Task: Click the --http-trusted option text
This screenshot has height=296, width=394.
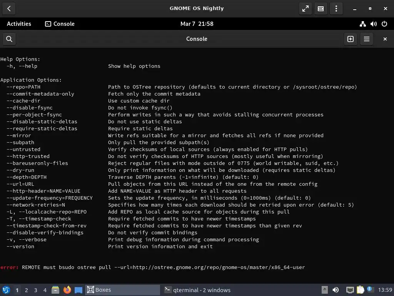Action: [x=28, y=156]
